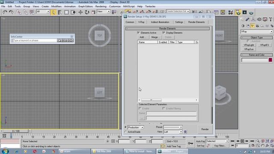Open the VRay category dropdown
Viewport: 274px width, 154px height.
[x=256, y=32]
